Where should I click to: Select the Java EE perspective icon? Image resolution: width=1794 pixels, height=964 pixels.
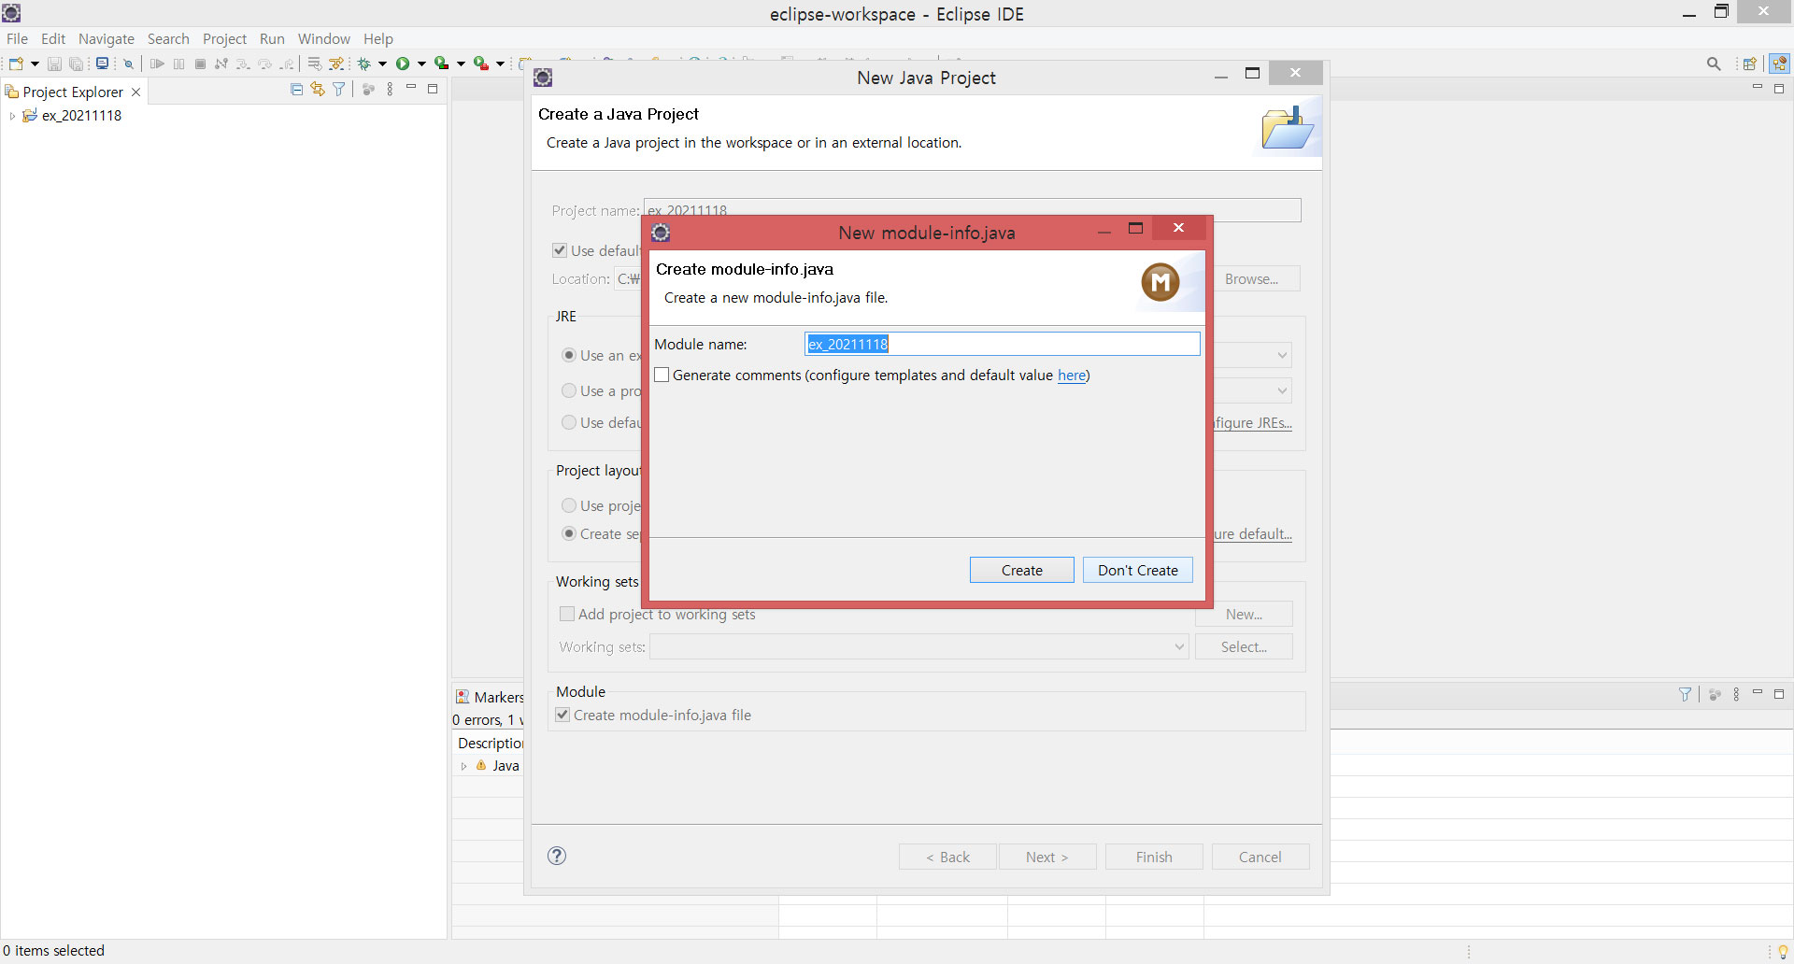1779,64
